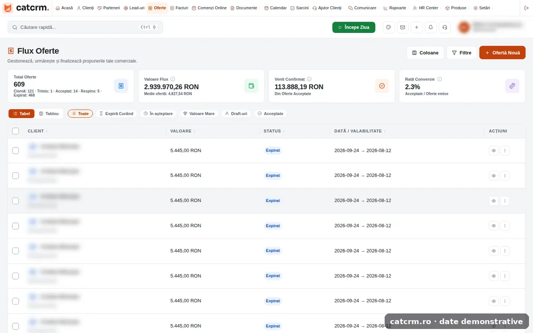Screen dimensions: 533x333
Task: Open Facturi in top navigation
Action: coord(179,8)
